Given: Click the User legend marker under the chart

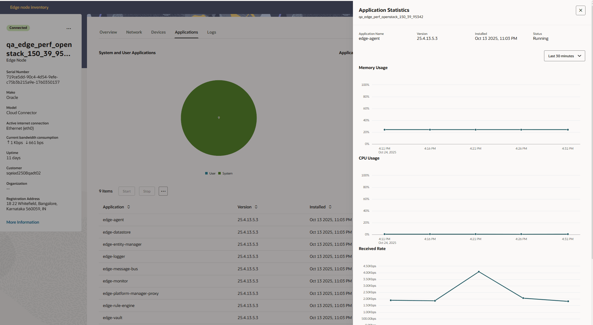Looking at the screenshot, I should [206, 173].
